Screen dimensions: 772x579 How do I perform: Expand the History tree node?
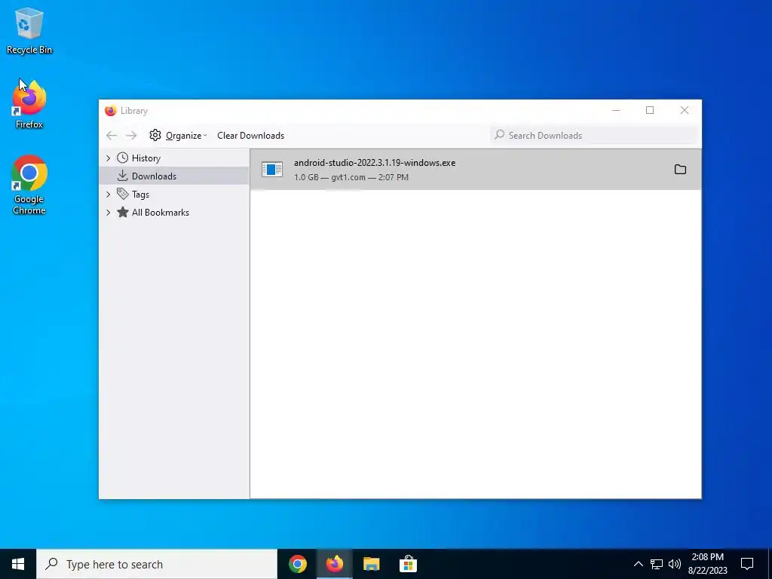coord(109,158)
